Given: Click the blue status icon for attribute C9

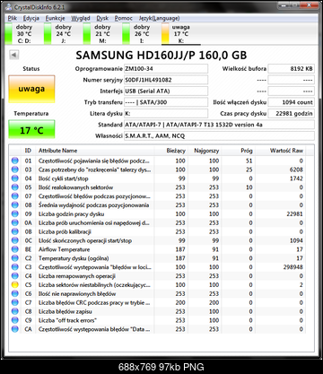Looking at the screenshot, I should pos(14,320).
